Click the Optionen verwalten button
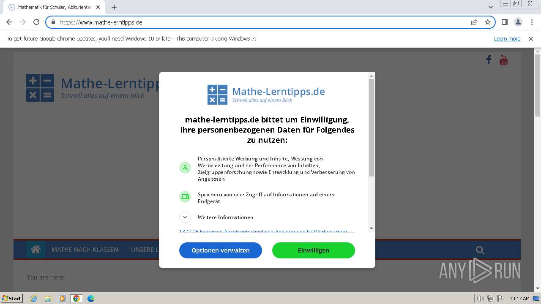This screenshot has width=541, height=304. coord(221,250)
